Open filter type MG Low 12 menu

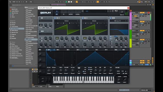pos(117,21)
